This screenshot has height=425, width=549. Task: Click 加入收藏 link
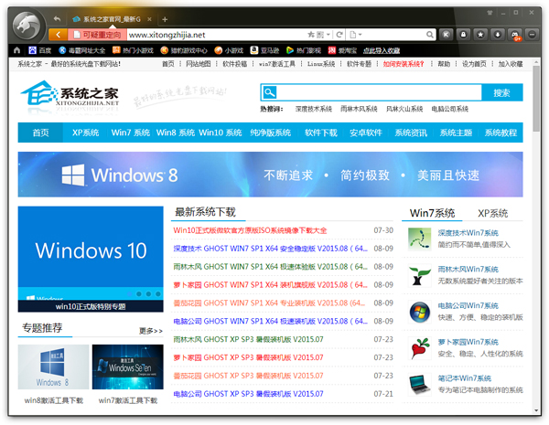511,64
